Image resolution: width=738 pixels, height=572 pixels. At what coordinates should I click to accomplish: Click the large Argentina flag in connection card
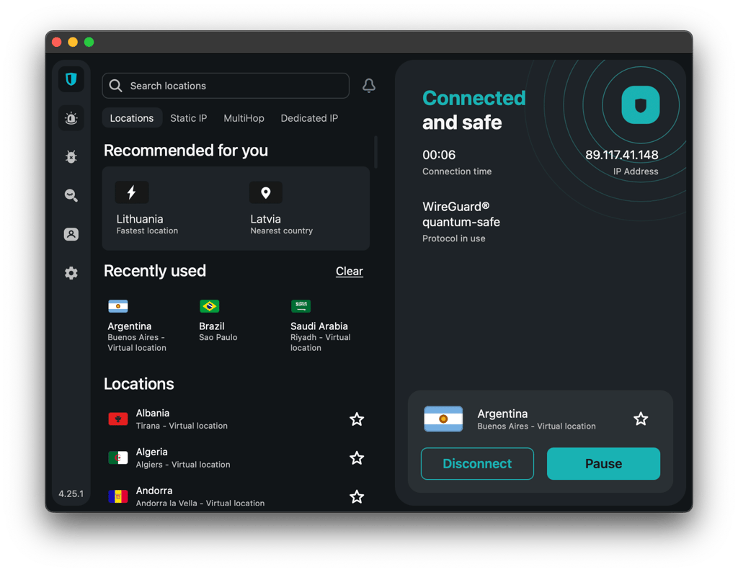point(443,419)
